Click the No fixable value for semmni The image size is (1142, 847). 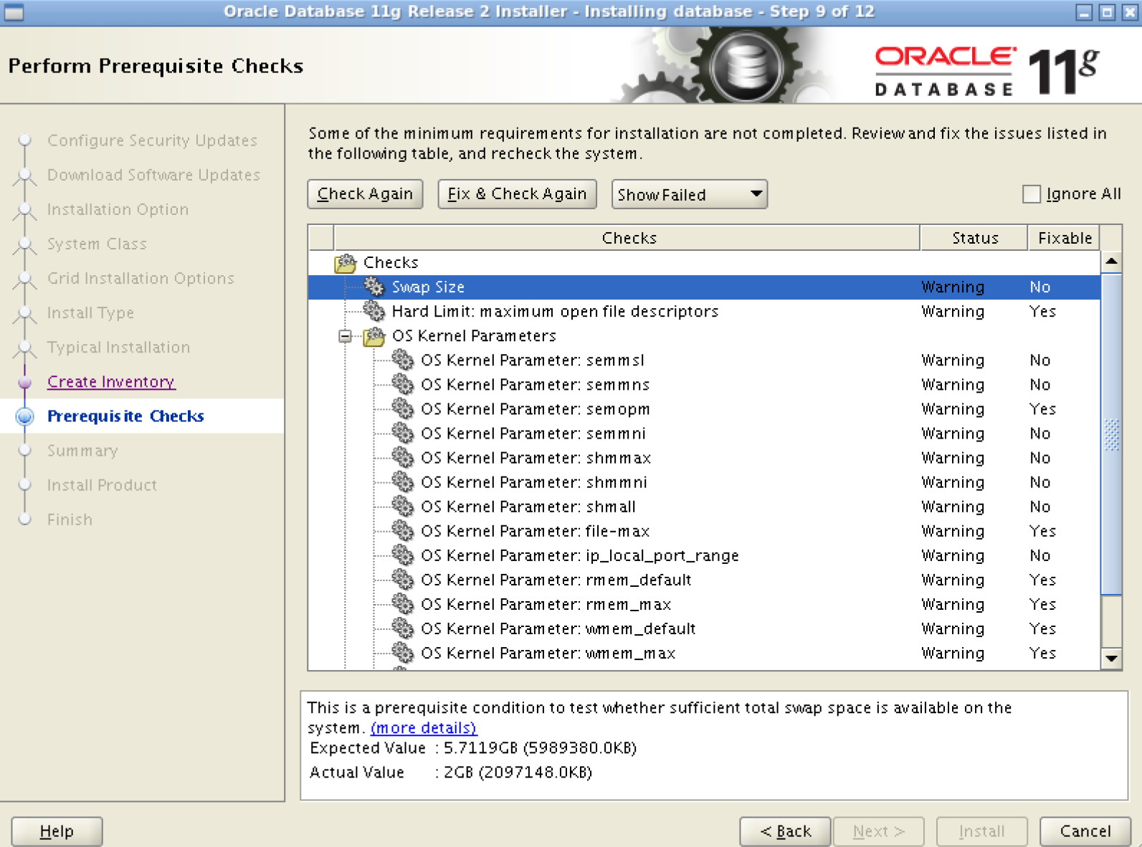tap(1039, 434)
